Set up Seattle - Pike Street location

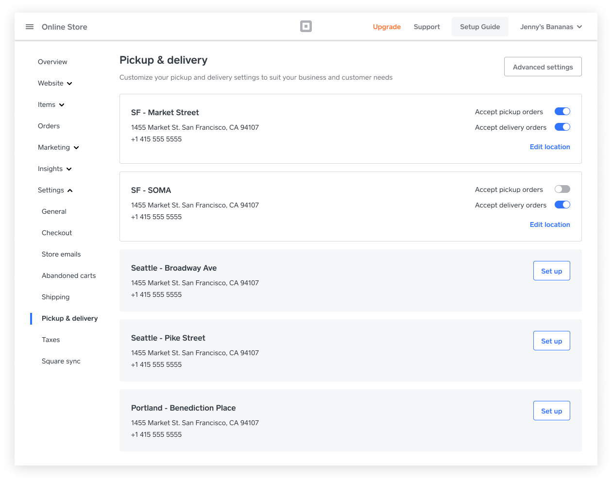click(552, 341)
